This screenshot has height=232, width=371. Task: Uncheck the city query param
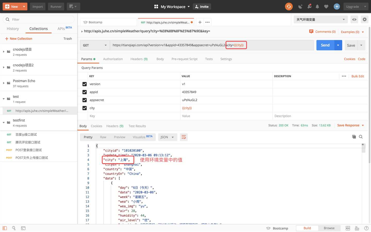85,108
